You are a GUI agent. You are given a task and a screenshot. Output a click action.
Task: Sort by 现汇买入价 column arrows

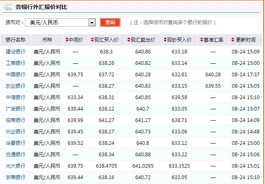(x=92, y=40)
